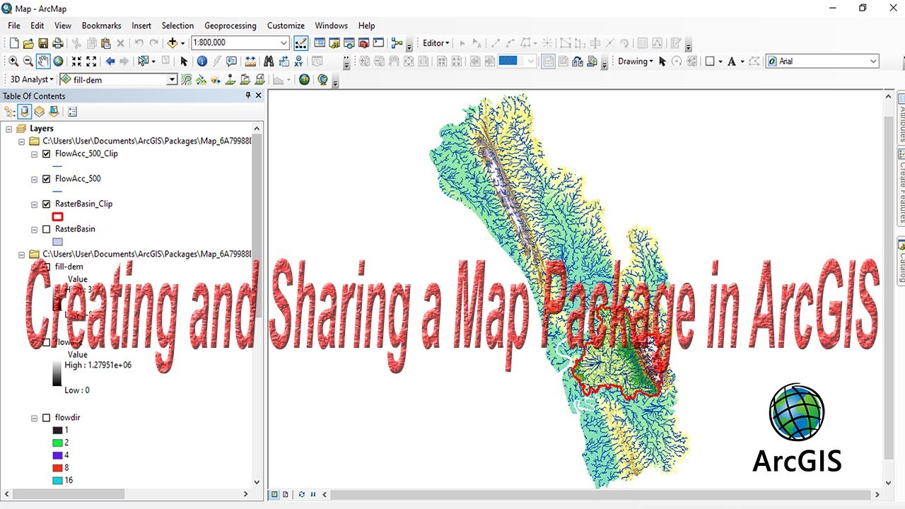Uncheck the RasterBasin_Clip layer
This screenshot has height=509, width=905.
pyautogui.click(x=47, y=204)
